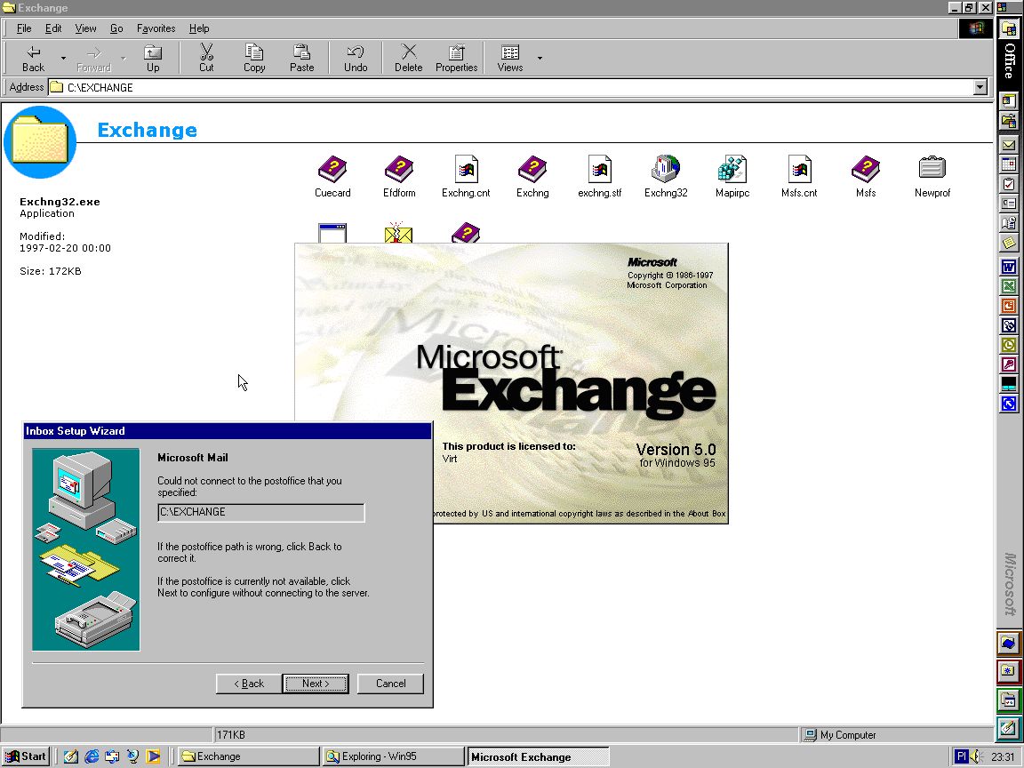The height and width of the screenshot is (768, 1024).
Task: Cancel the Inbox Setup Wizard
Action: tap(390, 684)
